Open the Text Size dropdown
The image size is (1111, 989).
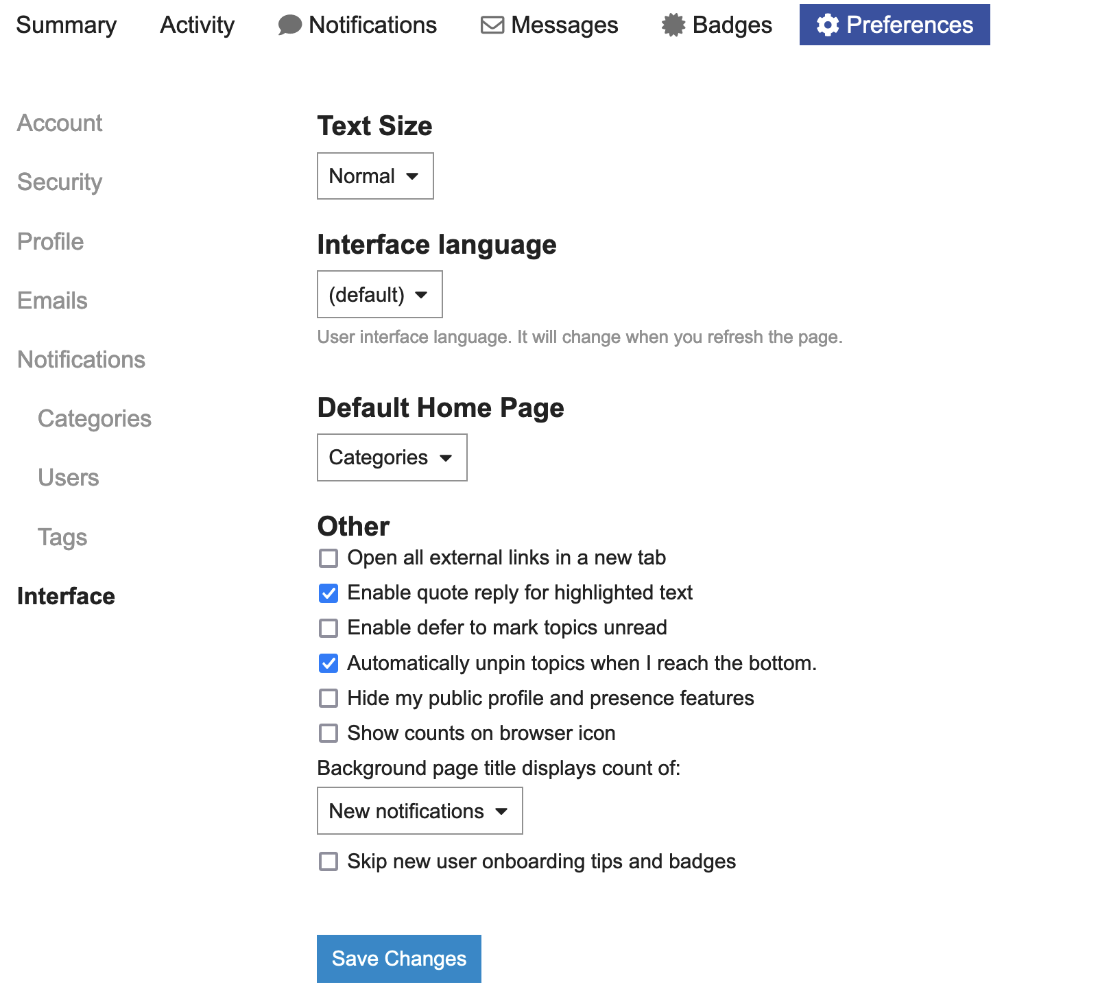click(374, 176)
